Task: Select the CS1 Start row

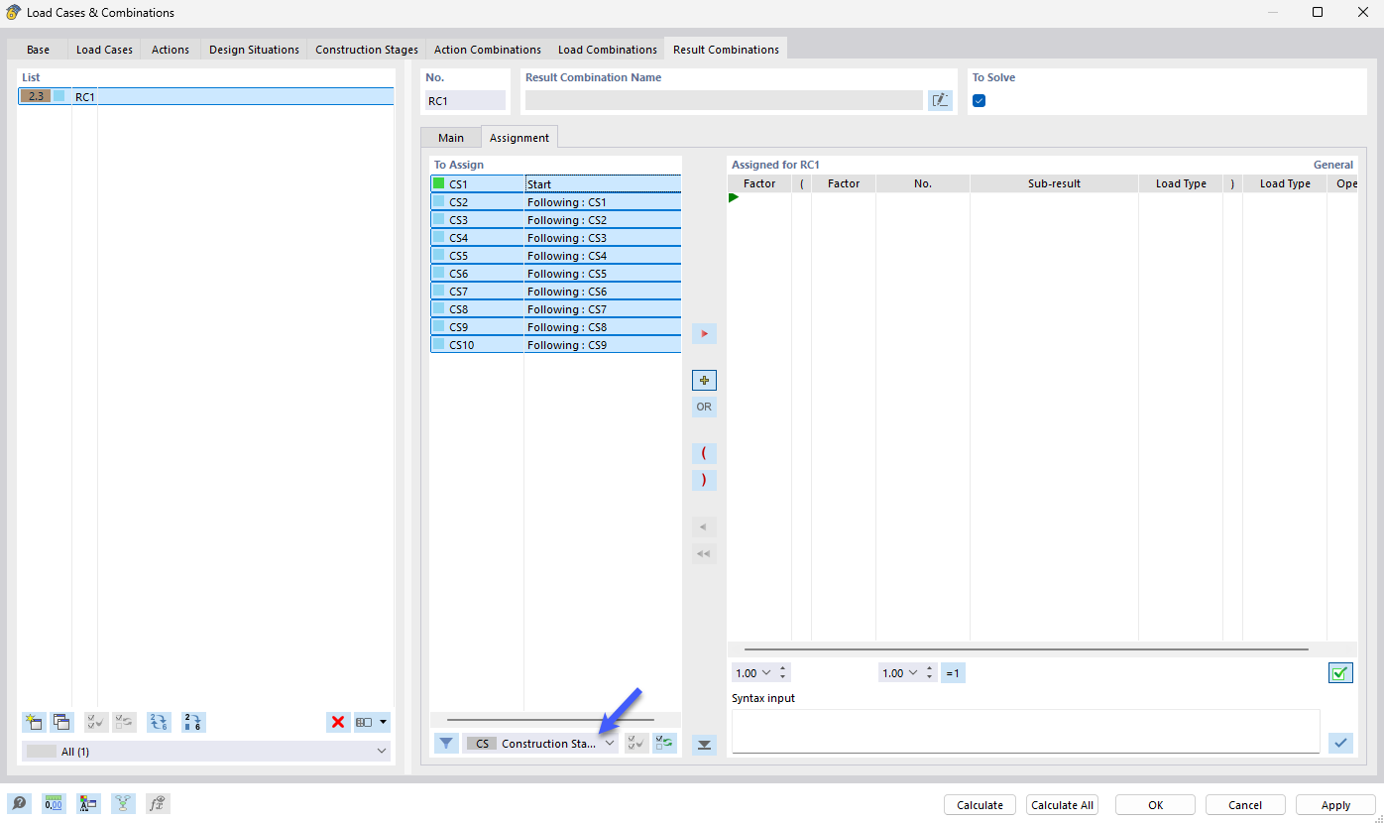Action: pyautogui.click(x=556, y=184)
